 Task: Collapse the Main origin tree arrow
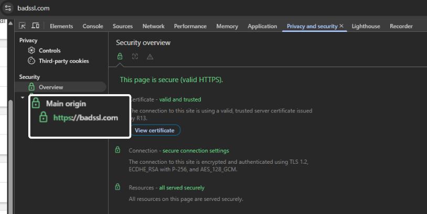(23, 97)
